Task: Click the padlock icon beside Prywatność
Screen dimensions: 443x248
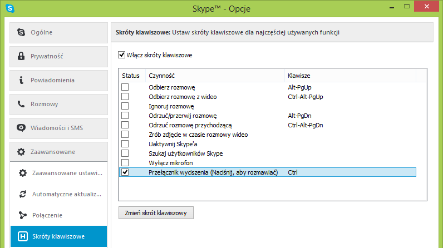Action: point(21,56)
